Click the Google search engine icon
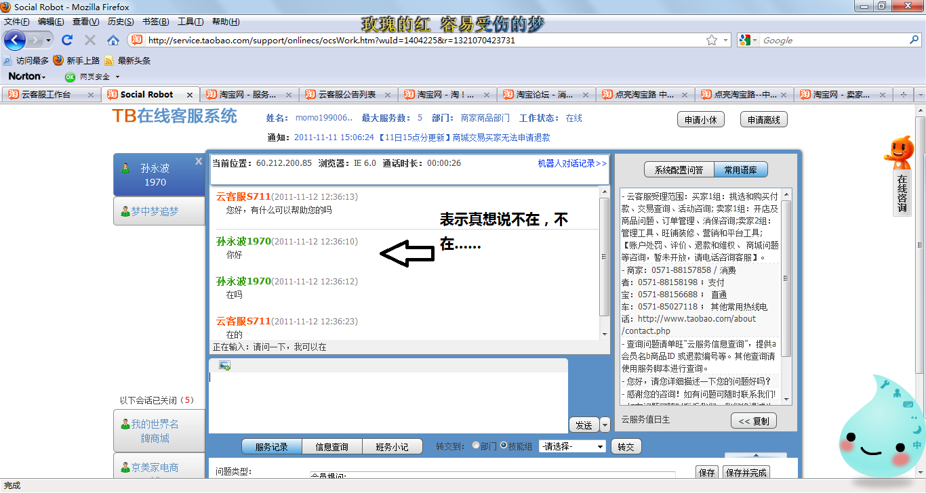926x493 pixels. tap(744, 40)
